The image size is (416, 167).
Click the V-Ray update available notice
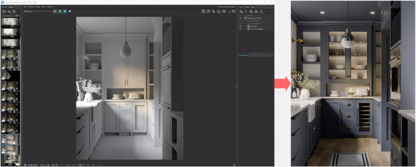[x=226, y=7]
